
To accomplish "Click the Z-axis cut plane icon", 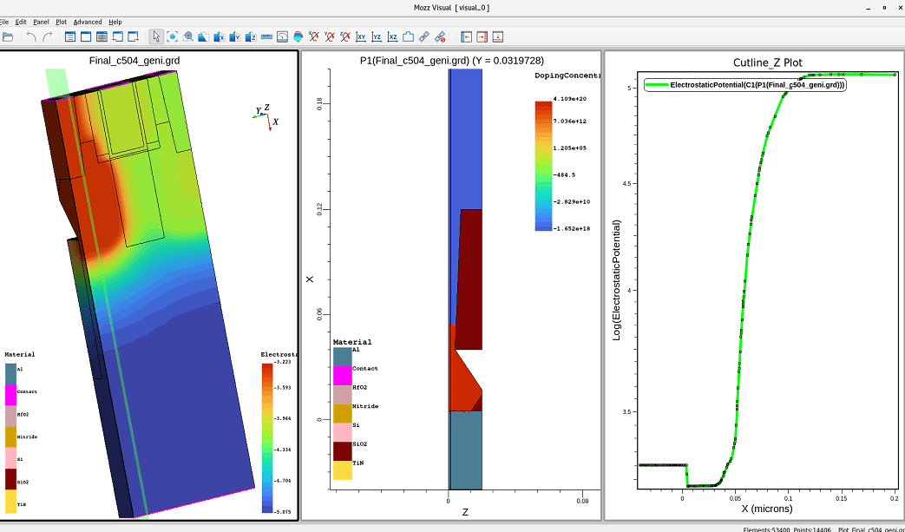I will [251, 37].
